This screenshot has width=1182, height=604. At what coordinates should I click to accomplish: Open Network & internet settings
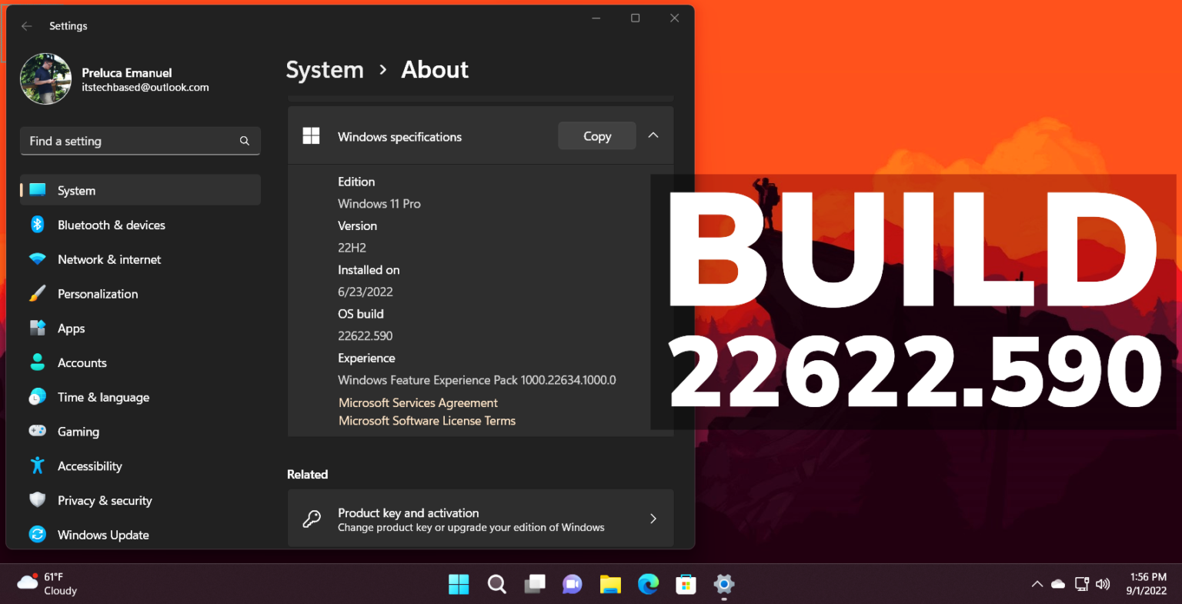pos(109,259)
